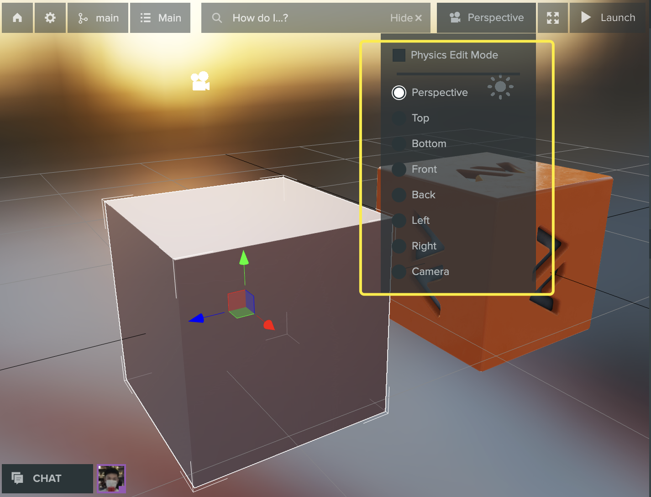Image resolution: width=651 pixels, height=497 pixels.
Task: Select the Top view radio button
Action: pyautogui.click(x=399, y=118)
